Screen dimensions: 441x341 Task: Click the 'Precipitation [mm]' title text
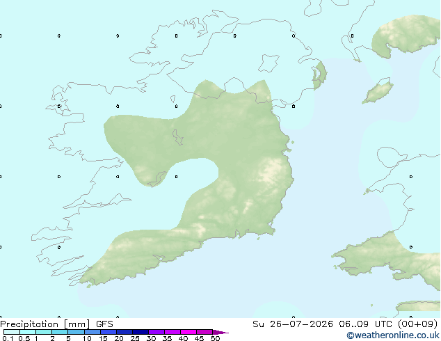coord(45,324)
